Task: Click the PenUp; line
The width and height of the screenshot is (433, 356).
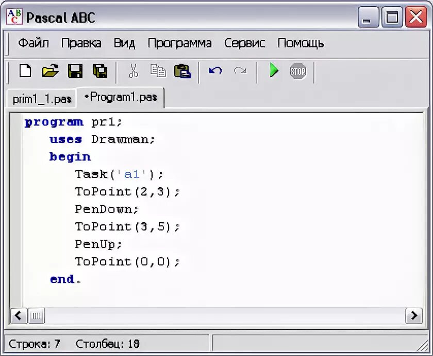Action: [98, 244]
